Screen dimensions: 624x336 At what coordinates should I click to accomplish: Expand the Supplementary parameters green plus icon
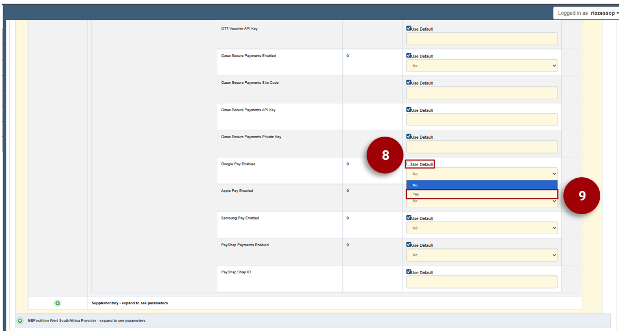pyautogui.click(x=57, y=303)
